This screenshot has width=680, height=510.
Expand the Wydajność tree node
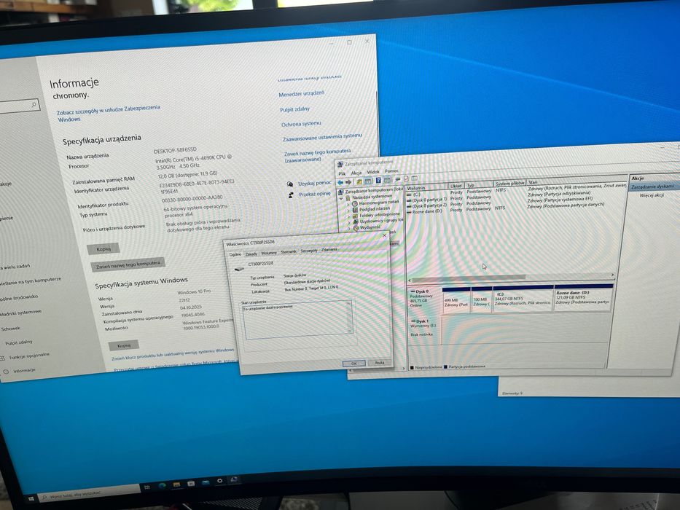(350, 229)
